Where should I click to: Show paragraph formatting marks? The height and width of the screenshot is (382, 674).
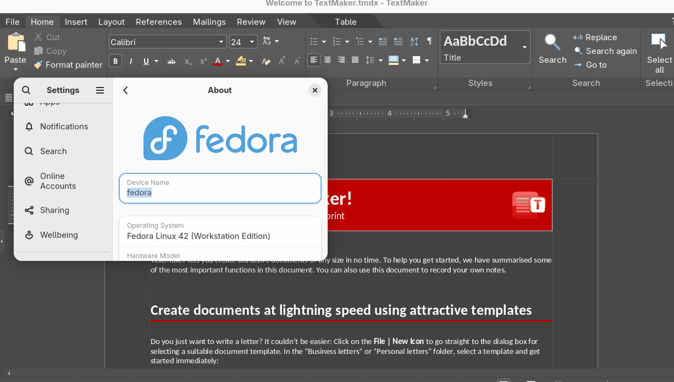(x=429, y=41)
